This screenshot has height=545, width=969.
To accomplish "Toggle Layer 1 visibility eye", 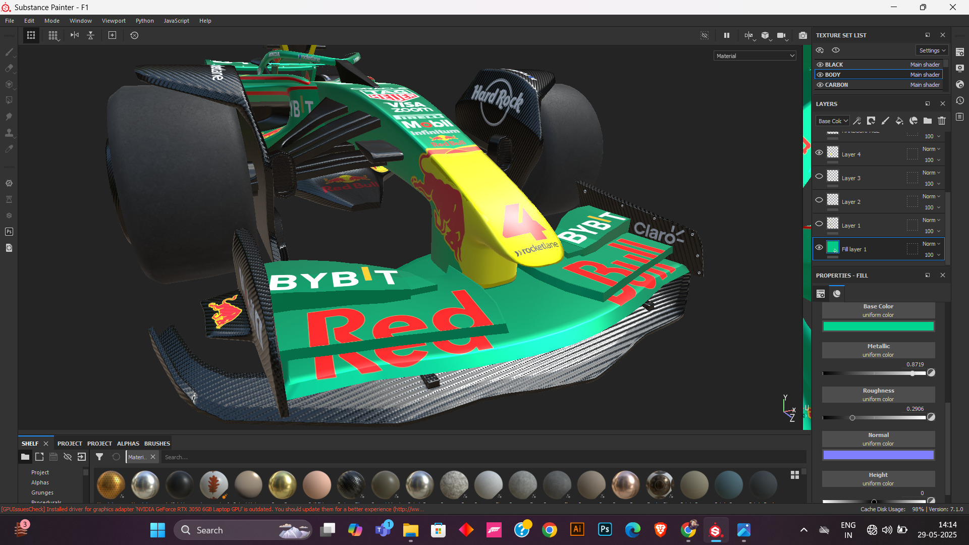I will point(819,224).
